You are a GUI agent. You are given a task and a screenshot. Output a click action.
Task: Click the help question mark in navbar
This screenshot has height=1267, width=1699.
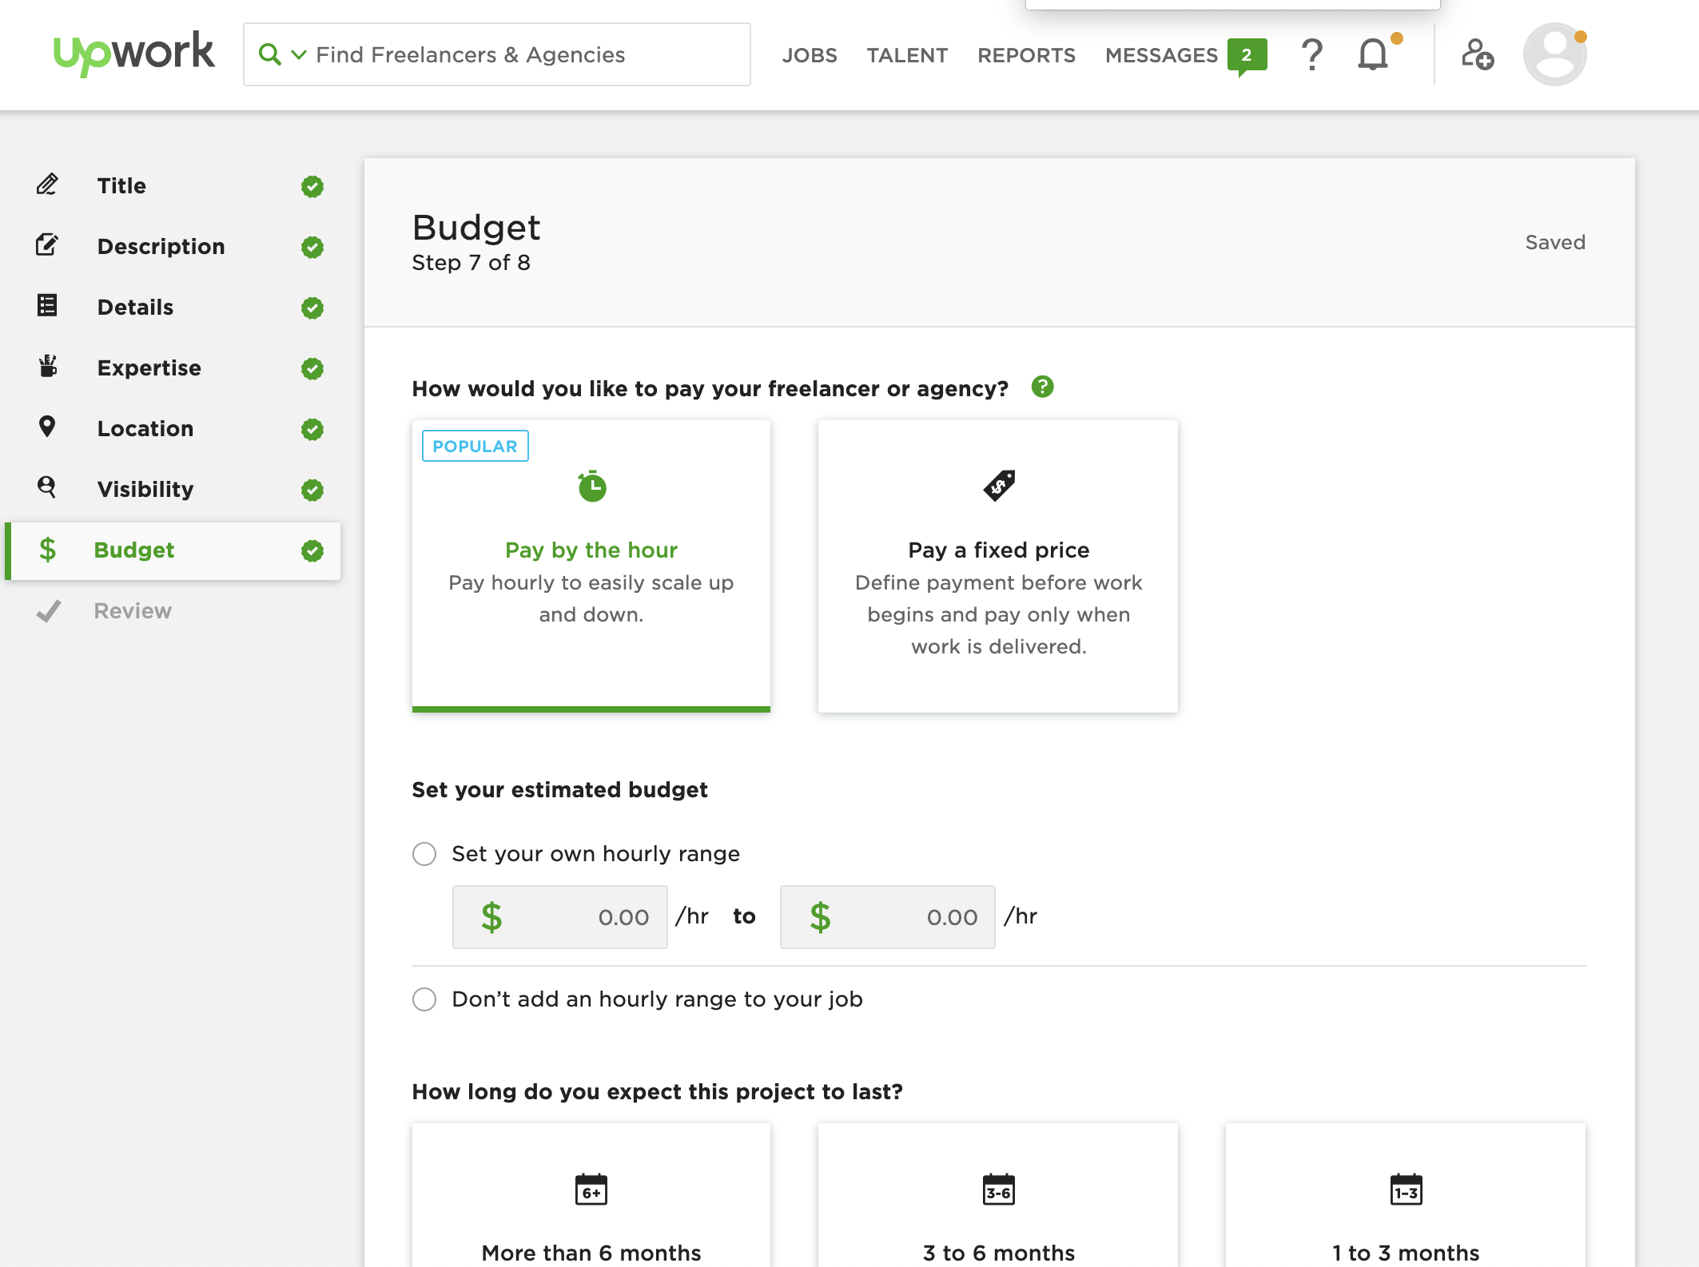1311,55
